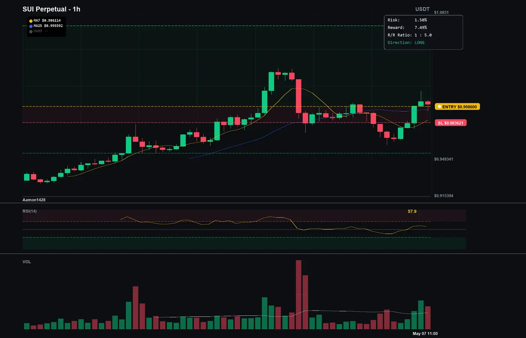The height and width of the screenshot is (338, 526).
Task: Select the MA25 $0.995592 legend text
Action: (48, 26)
